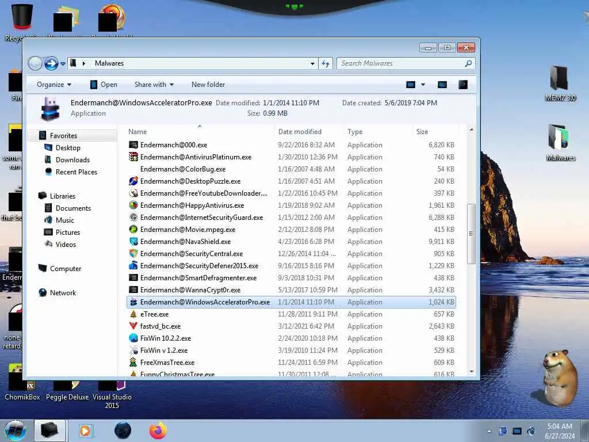
Task: Open the Pictures library
Action: pos(68,232)
